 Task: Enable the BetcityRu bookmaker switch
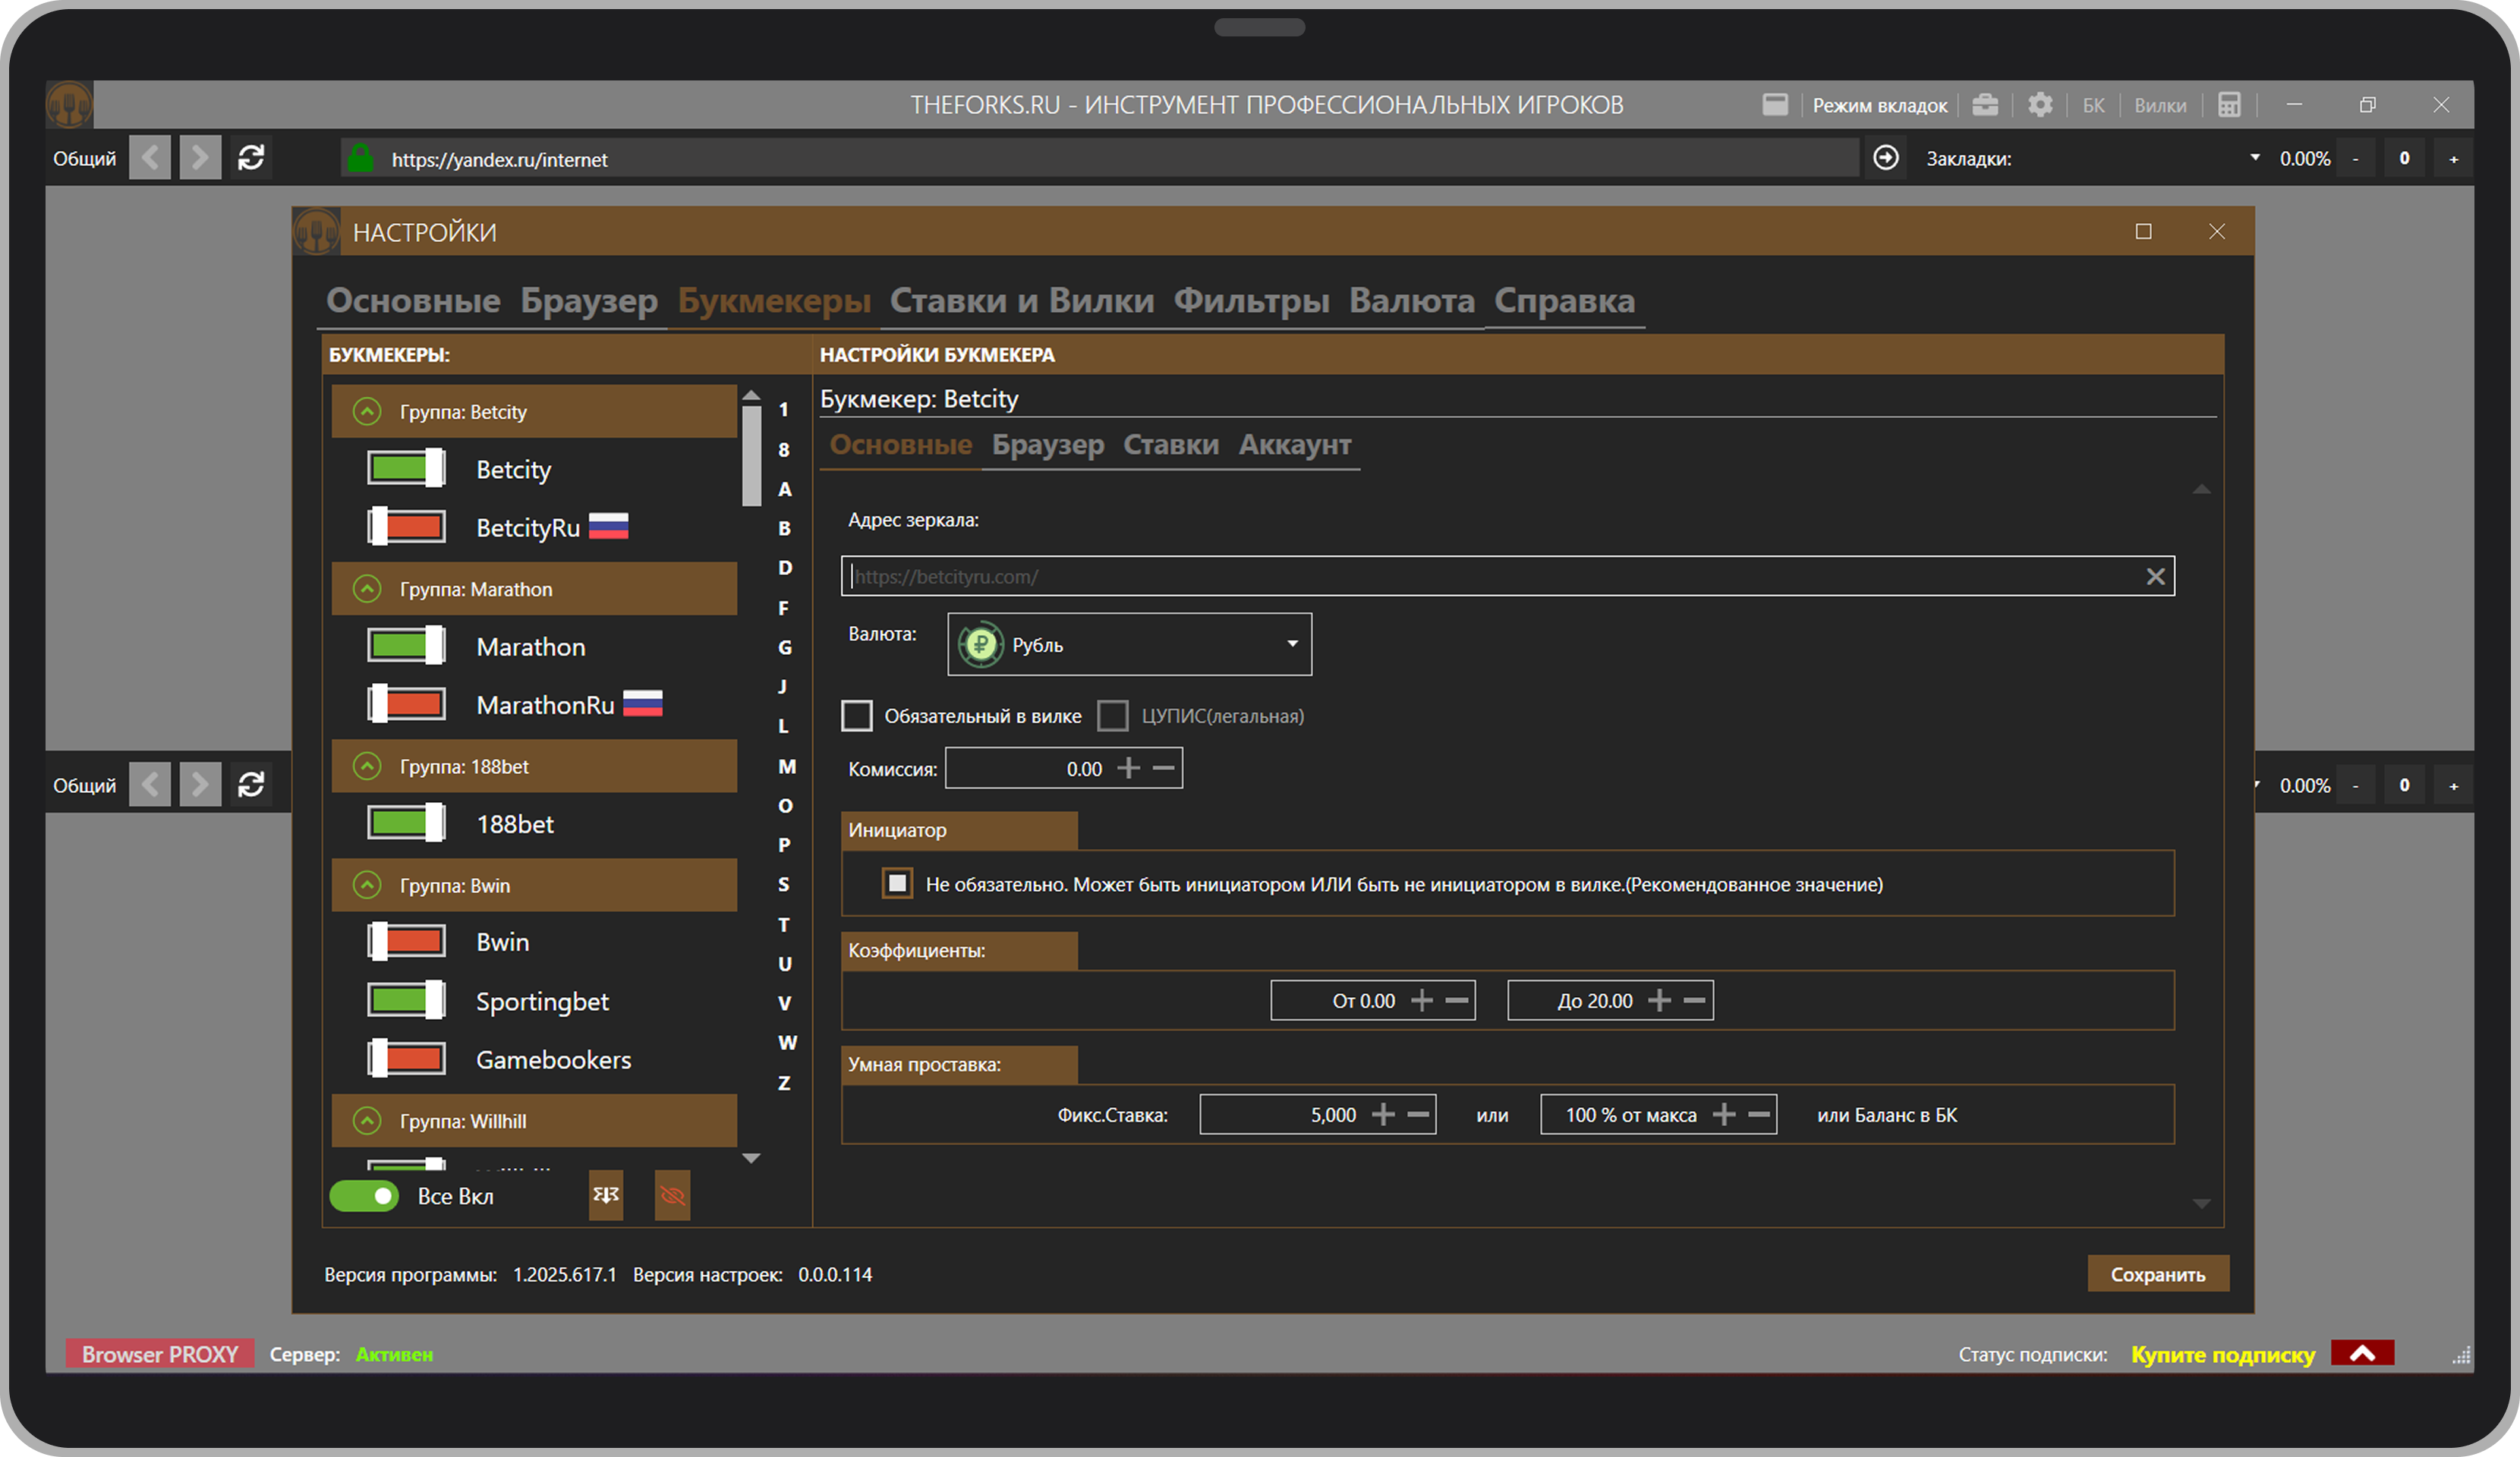coord(406,527)
